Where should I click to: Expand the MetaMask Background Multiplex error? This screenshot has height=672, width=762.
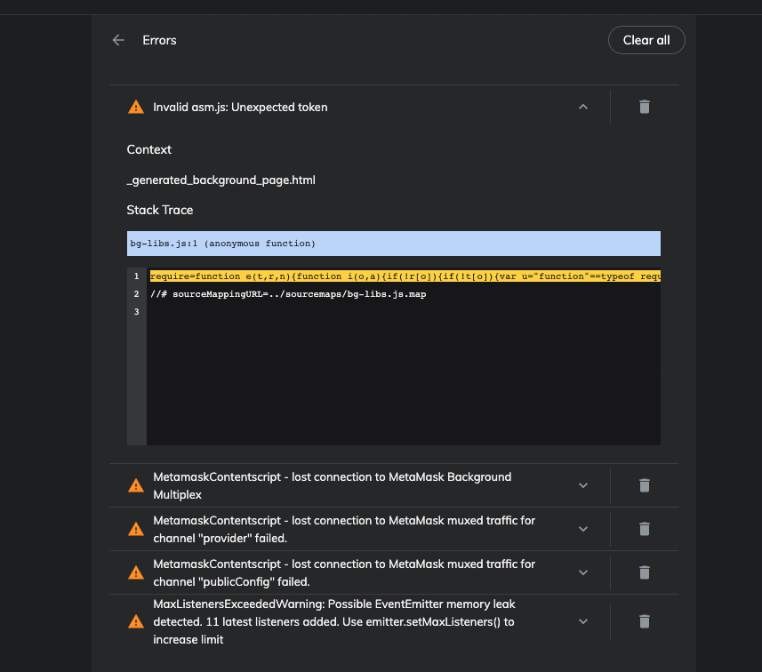tap(583, 484)
